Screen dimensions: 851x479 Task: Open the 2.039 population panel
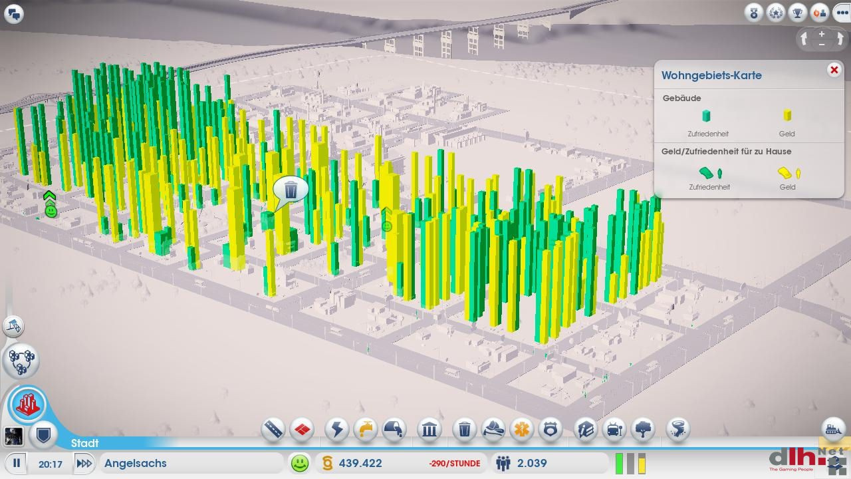(x=524, y=463)
